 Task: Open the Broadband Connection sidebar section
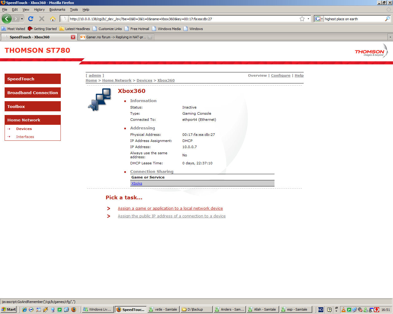tap(33, 93)
